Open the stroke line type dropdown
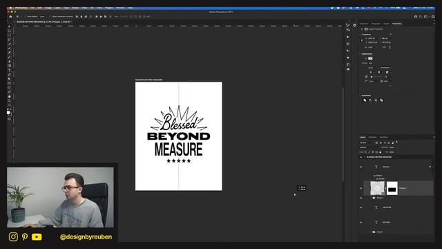 coord(385,68)
